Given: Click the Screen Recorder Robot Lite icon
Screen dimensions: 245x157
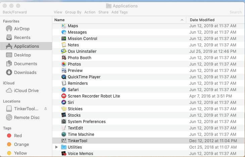Looking at the screenshot, I should (x=63, y=96).
